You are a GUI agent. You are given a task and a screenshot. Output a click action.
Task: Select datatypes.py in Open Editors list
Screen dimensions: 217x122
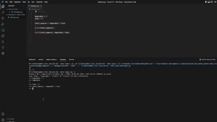pos(18,12)
